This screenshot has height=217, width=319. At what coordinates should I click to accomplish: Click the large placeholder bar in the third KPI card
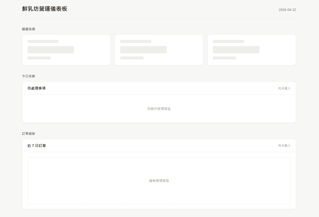pos(236,50)
